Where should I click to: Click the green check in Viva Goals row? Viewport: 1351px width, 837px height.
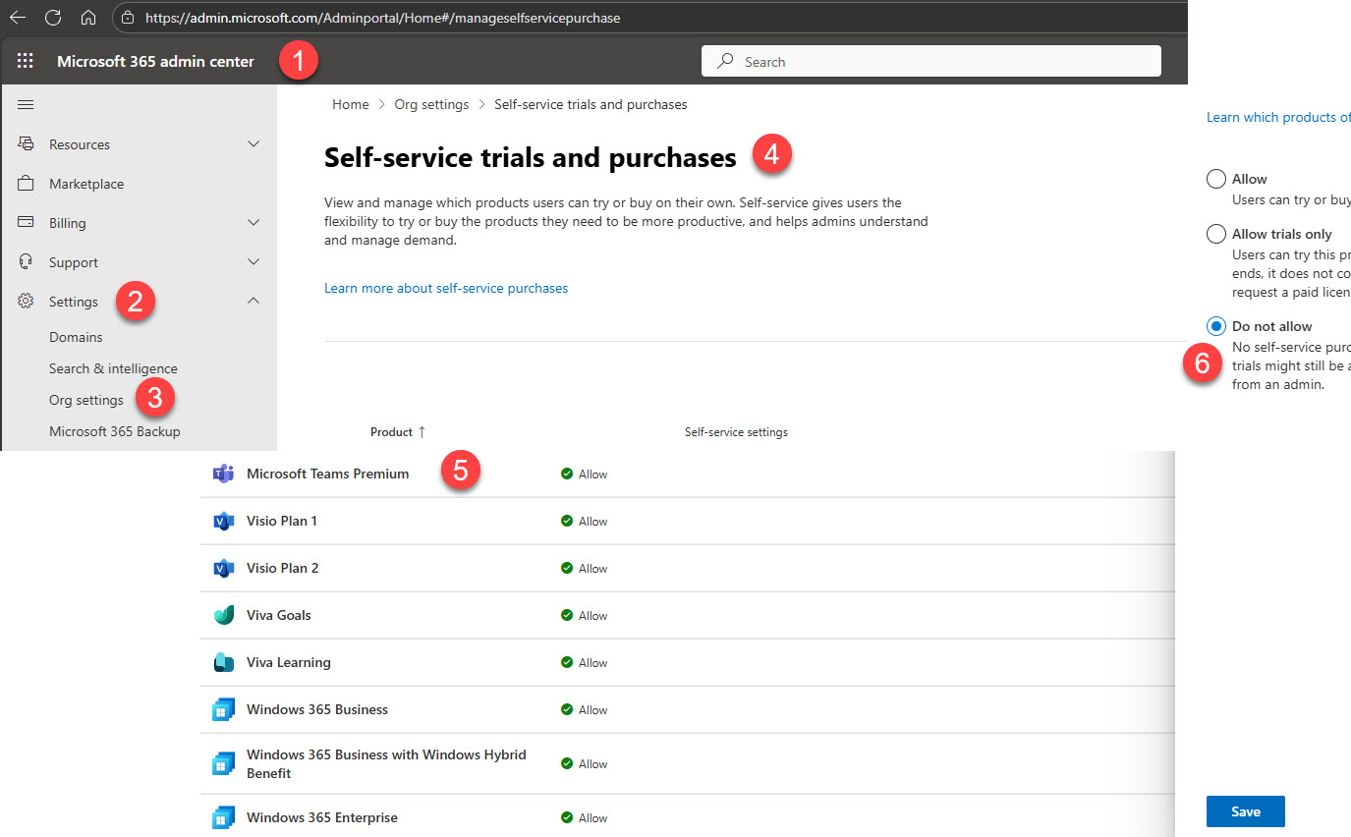coord(567,615)
